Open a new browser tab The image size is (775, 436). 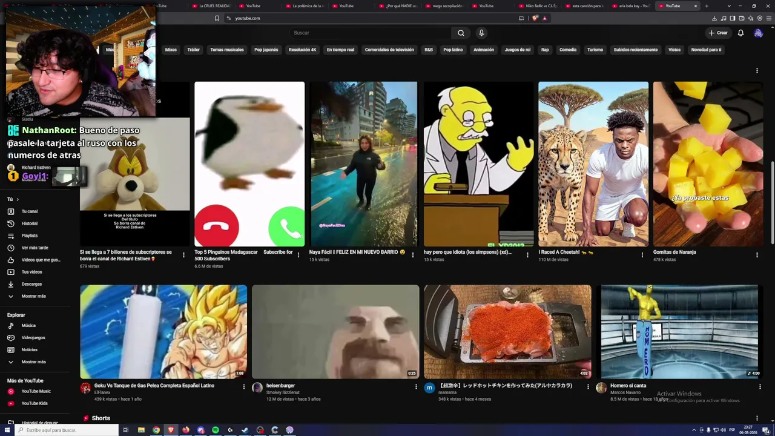tap(706, 6)
